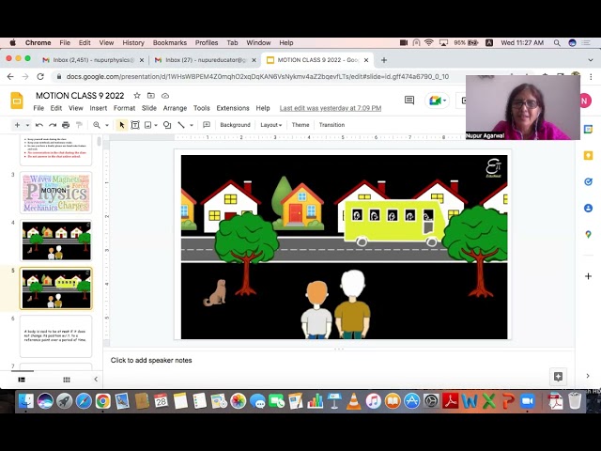Open Google Tasks side panel icon
Screen dimensions: 601x451
(x=588, y=181)
